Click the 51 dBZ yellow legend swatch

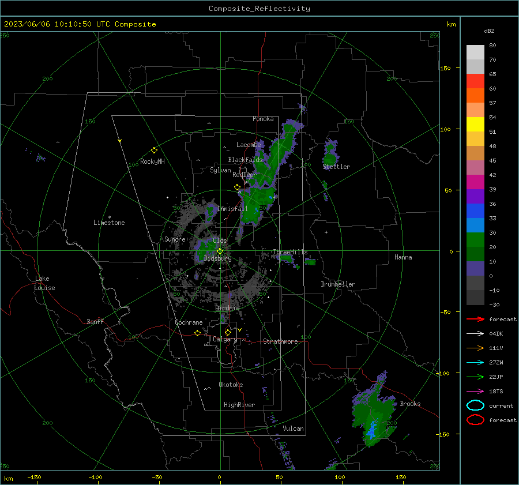click(475, 124)
